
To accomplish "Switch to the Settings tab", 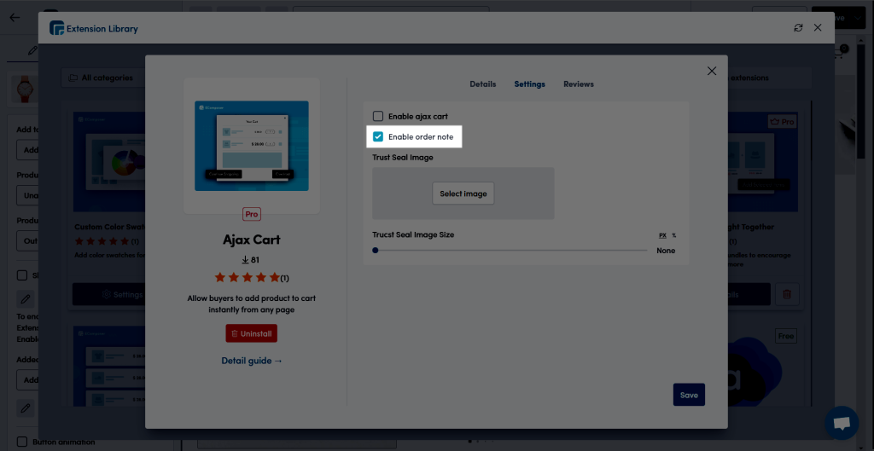I will point(529,84).
